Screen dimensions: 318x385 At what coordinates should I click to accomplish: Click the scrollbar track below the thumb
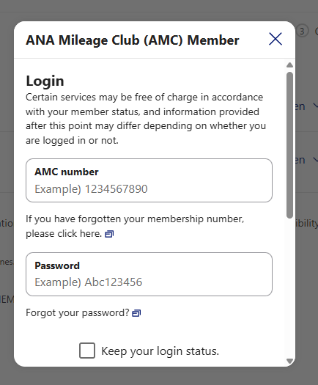289,287
